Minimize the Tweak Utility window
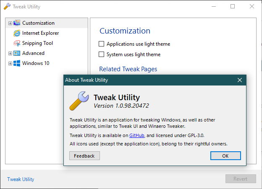 tap(214, 7)
